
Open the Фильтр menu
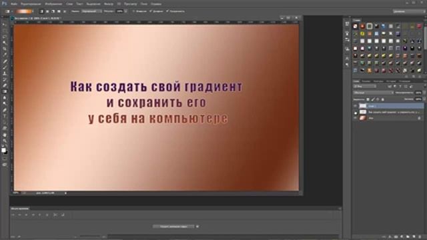click(x=109, y=4)
